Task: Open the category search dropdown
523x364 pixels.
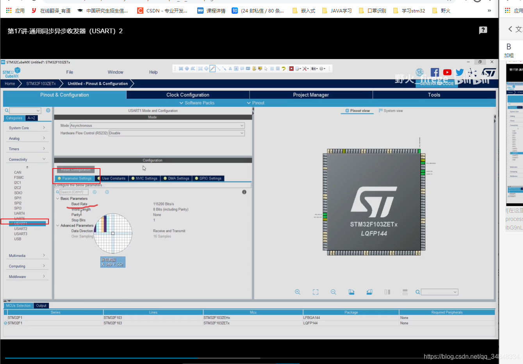Action: click(25, 111)
